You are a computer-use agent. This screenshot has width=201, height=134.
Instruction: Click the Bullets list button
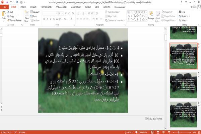coord(78,13)
